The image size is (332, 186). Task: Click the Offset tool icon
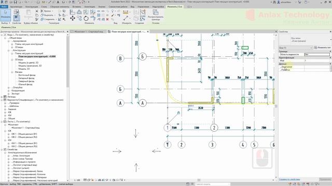(79, 12)
